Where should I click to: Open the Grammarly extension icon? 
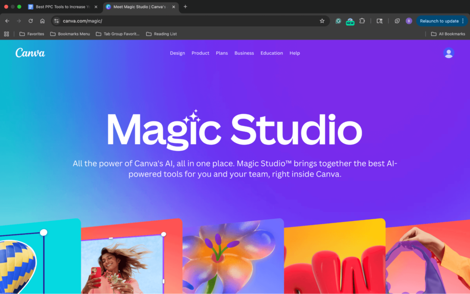pyautogui.click(x=338, y=21)
